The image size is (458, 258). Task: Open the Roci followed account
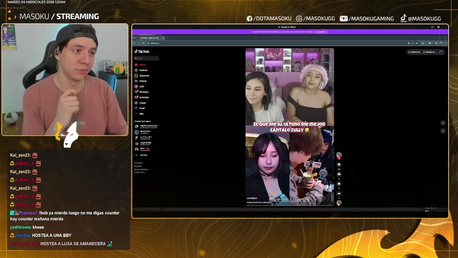click(142, 149)
